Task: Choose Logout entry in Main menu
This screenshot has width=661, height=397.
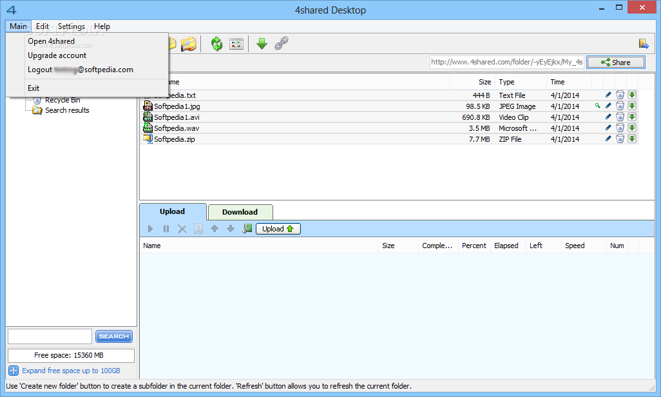Action: tap(80, 70)
